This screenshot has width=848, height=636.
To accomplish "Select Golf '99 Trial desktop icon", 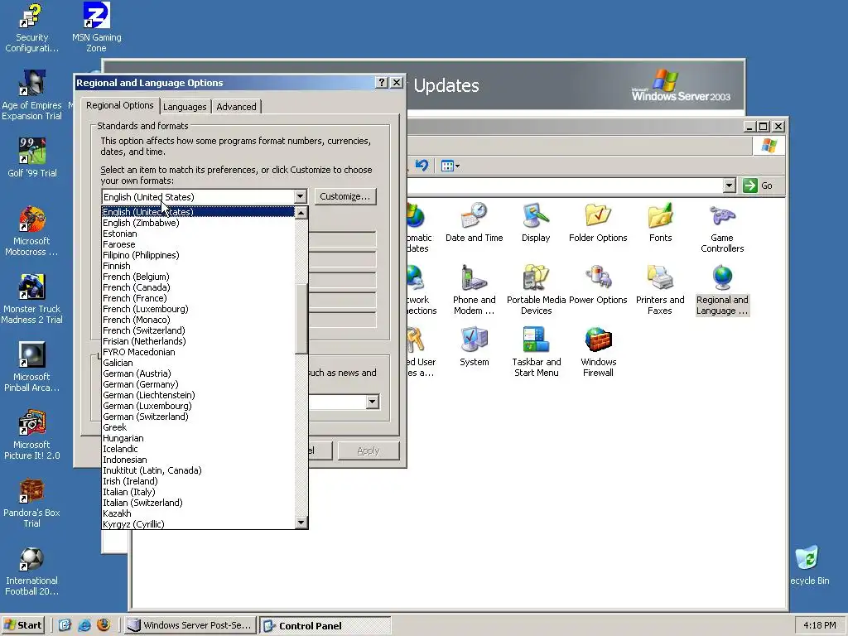I will point(32,158).
